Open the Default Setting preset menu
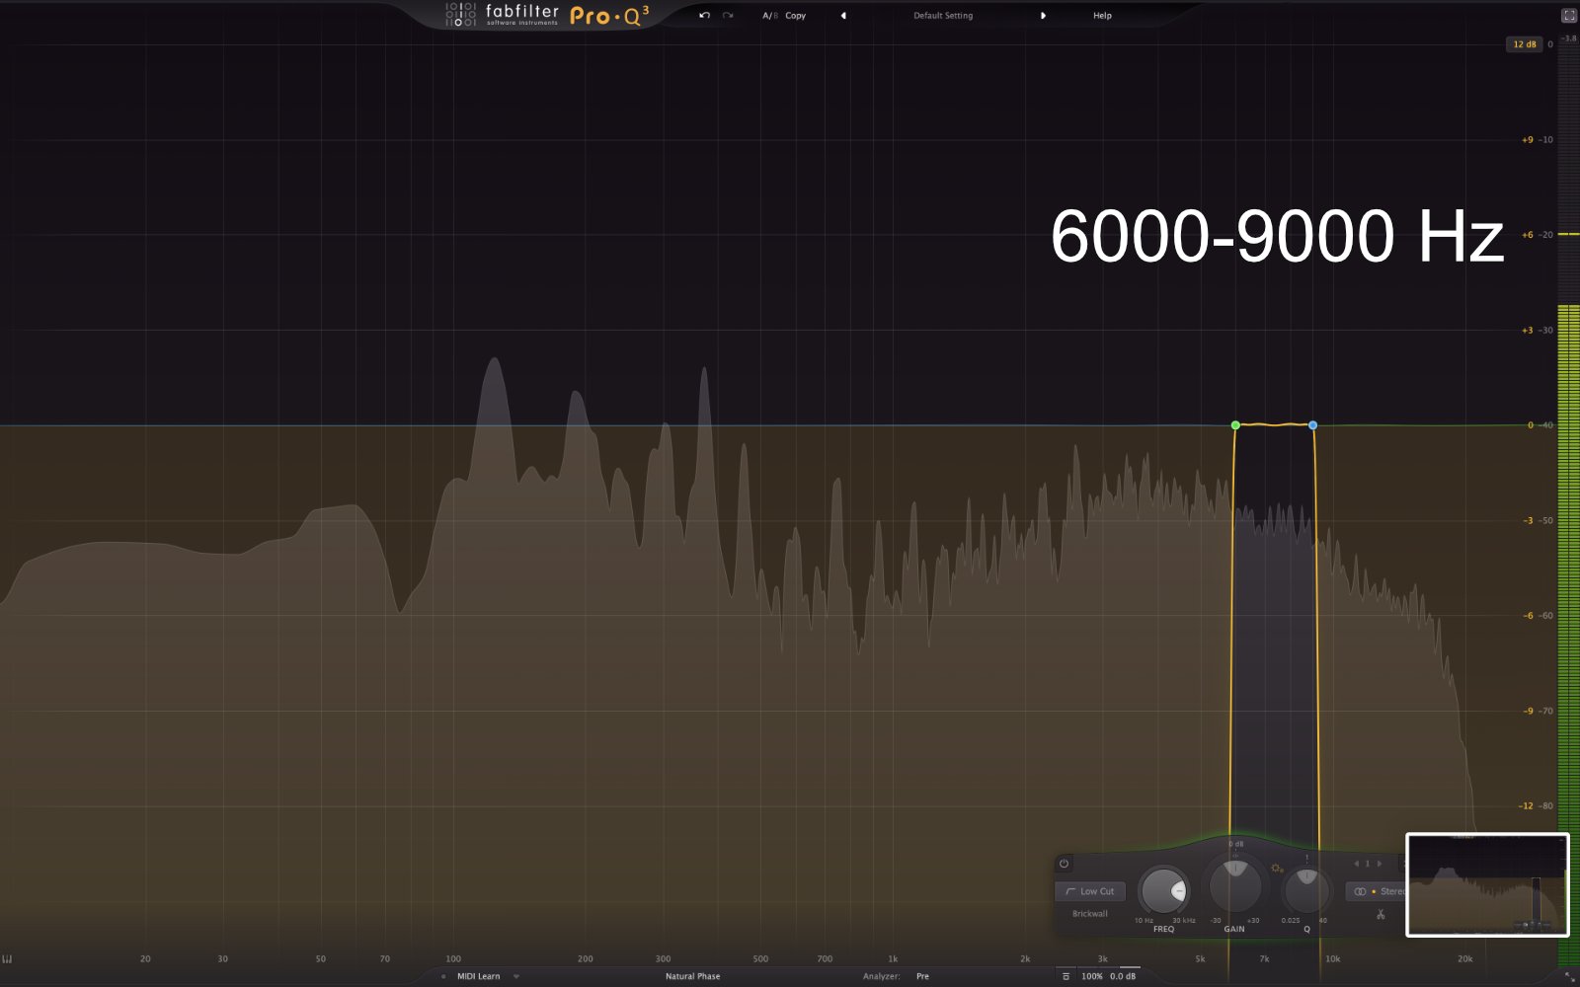Screen dimensions: 1580x987 click(x=943, y=16)
